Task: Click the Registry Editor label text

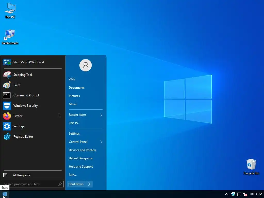Action: (23, 137)
